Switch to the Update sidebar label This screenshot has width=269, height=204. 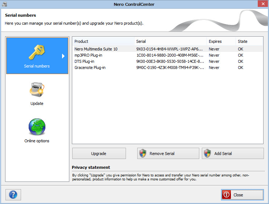click(37, 103)
